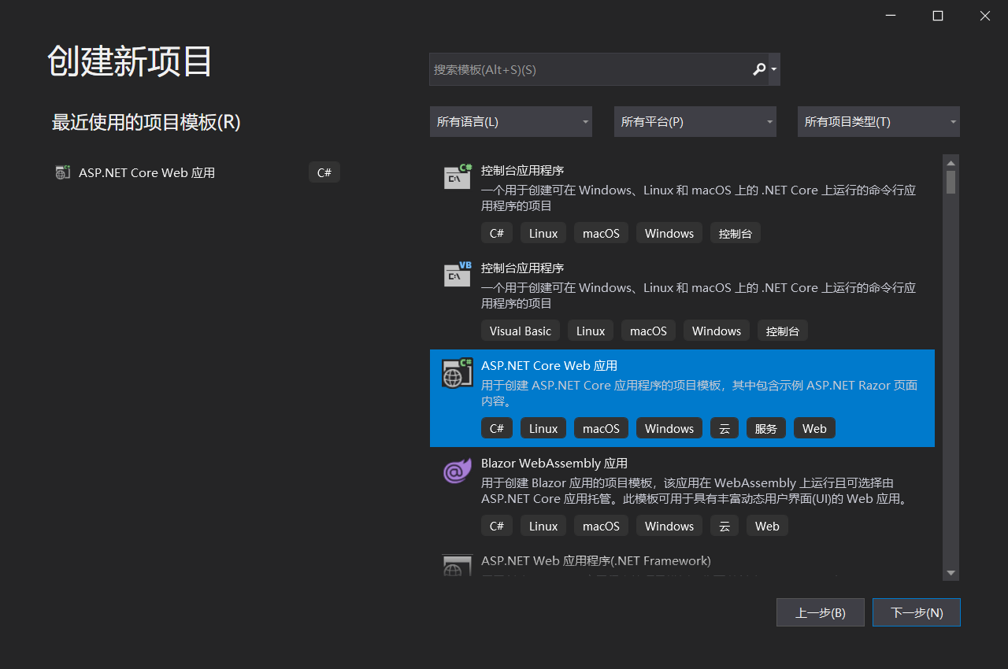Screen dimensions: 1008x669
Task: Select recent template ASP.NET Core Web 应用
Action: [198, 172]
